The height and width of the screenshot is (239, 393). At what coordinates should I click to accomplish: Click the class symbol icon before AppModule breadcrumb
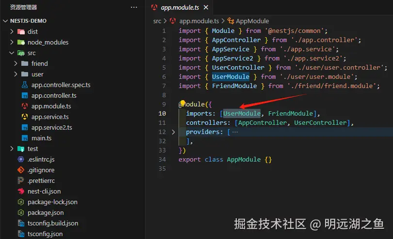[x=230, y=21]
